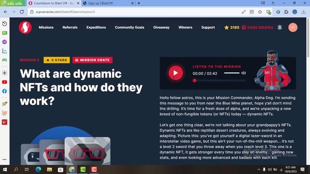310x174 pixels.
Task: Open browser extensions puzzle icon
Action: coord(286,12)
